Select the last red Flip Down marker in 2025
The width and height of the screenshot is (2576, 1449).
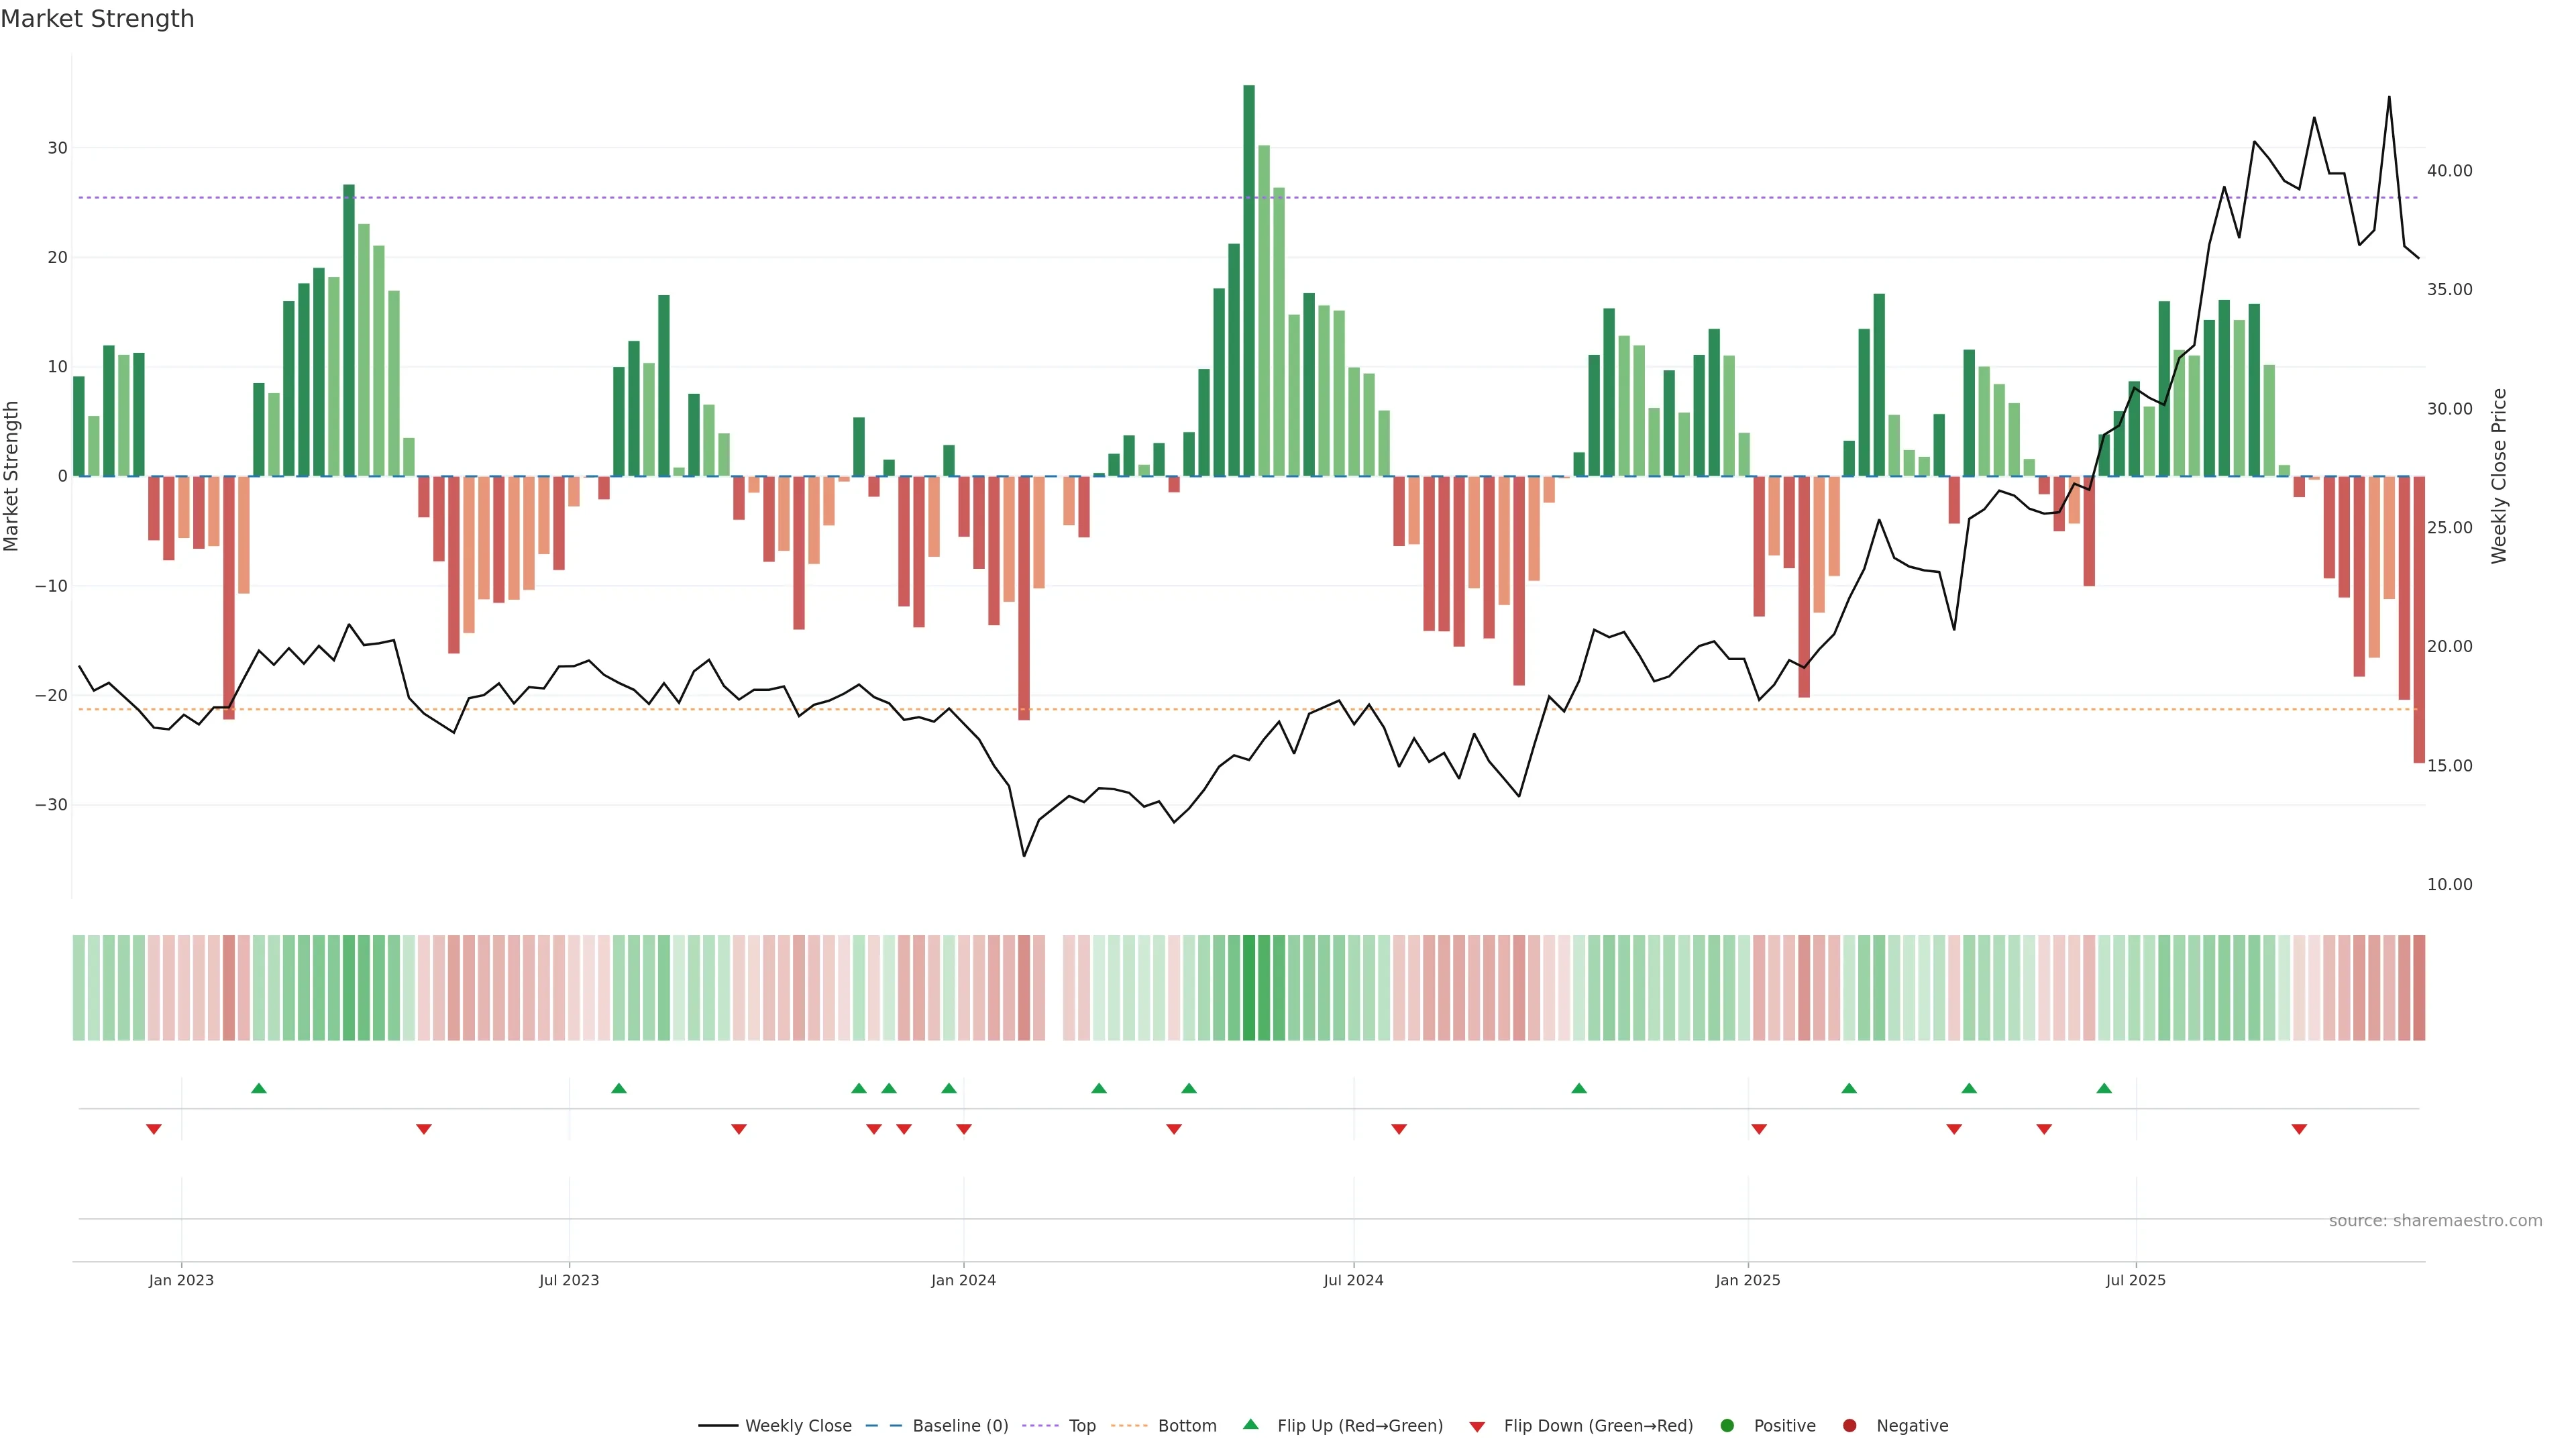click(2299, 1129)
